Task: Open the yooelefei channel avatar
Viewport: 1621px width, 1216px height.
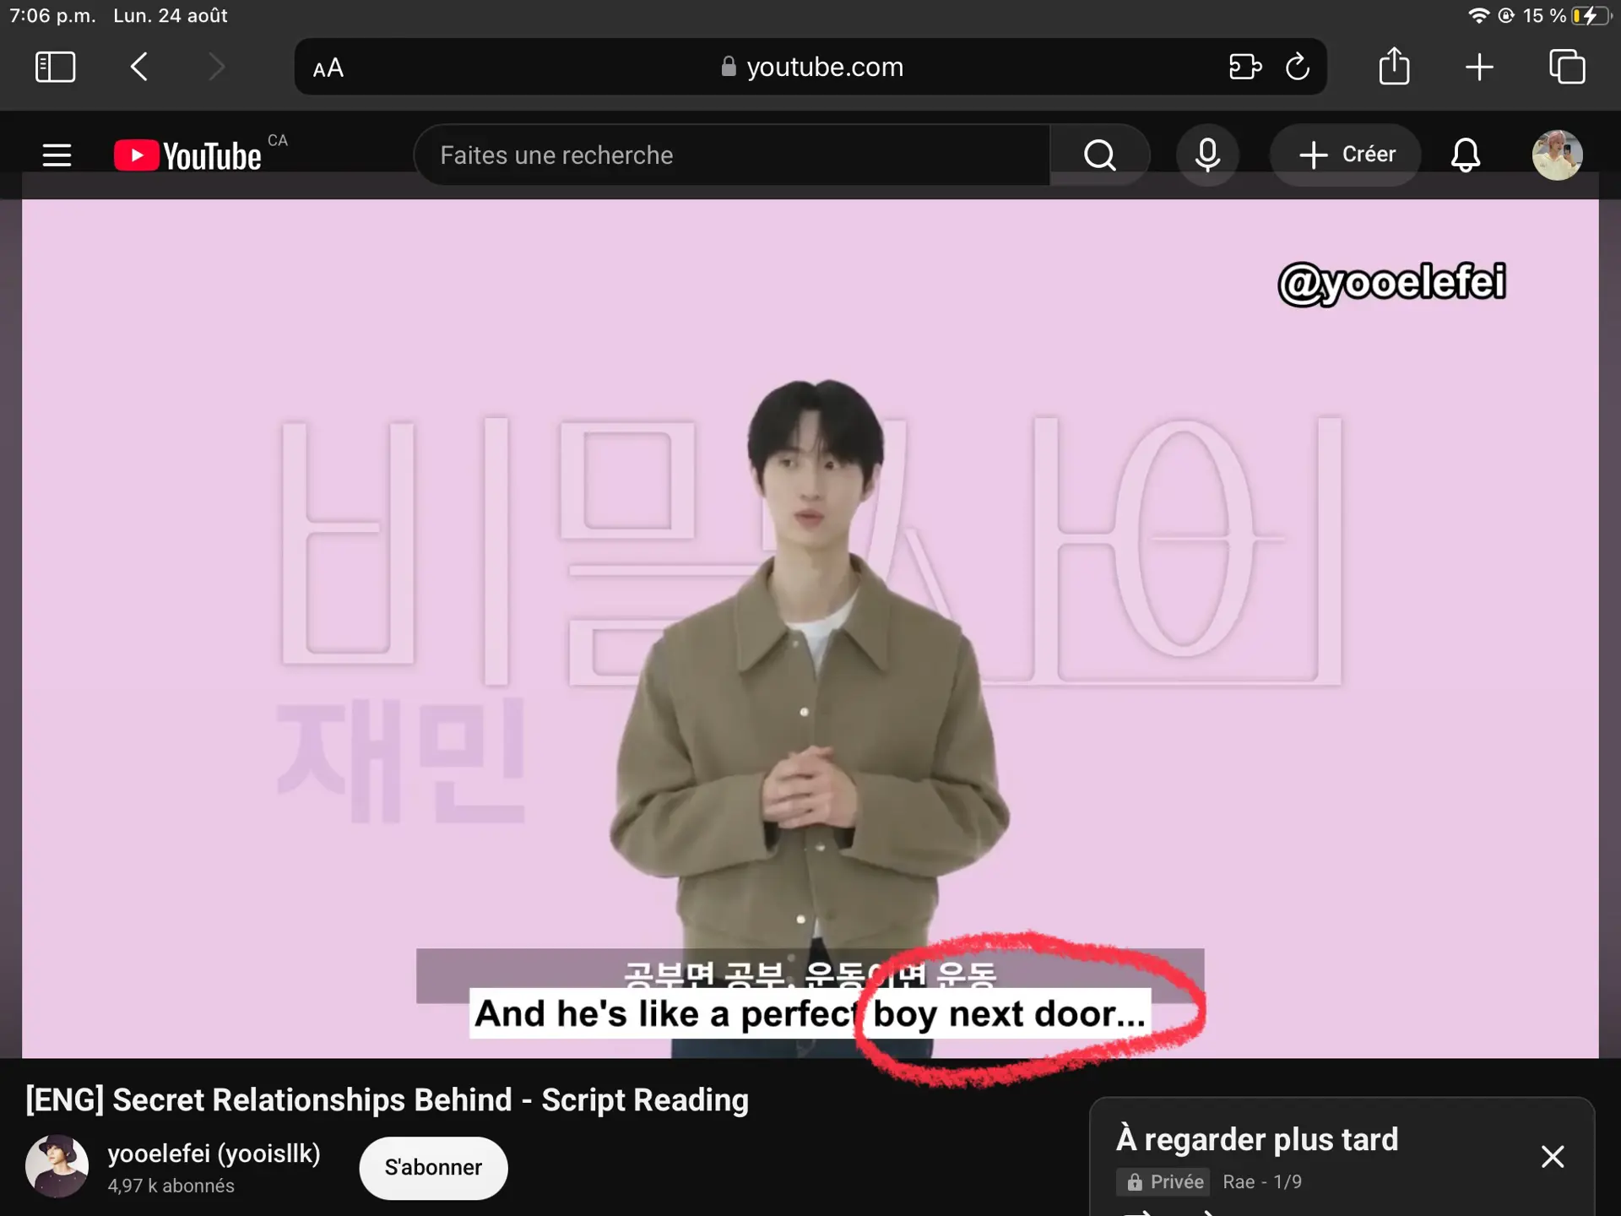Action: pyautogui.click(x=57, y=1166)
